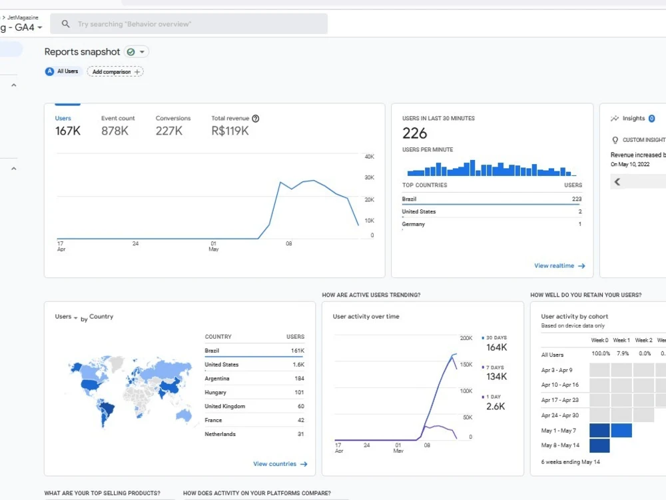Click United States 1.6K row in country table
This screenshot has height=500, width=666.
click(x=254, y=365)
